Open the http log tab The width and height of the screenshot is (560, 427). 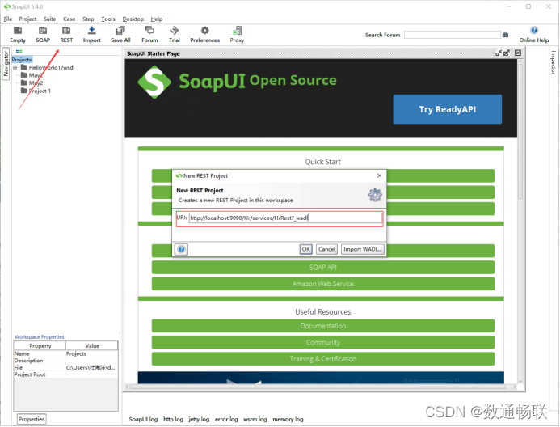point(173,419)
